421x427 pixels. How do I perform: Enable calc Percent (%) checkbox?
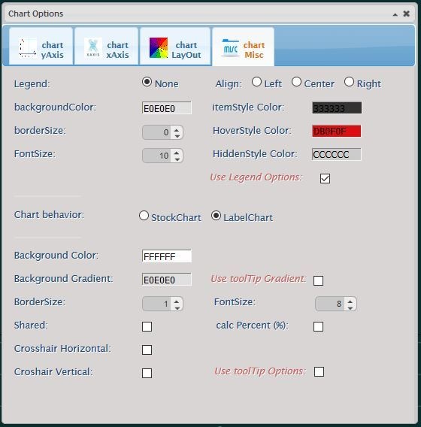pyautogui.click(x=318, y=326)
